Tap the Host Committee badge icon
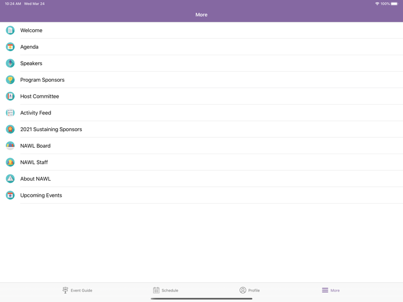The image size is (403, 302). pos(10,96)
